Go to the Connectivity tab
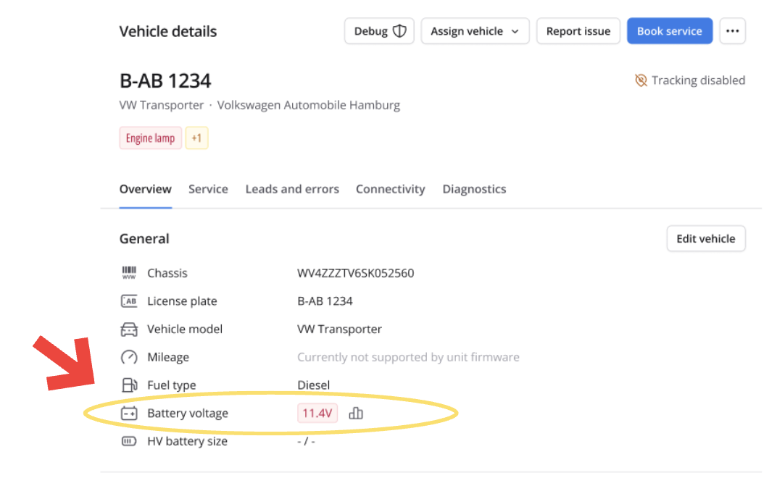Viewport: 777px width, 478px height. pos(390,189)
